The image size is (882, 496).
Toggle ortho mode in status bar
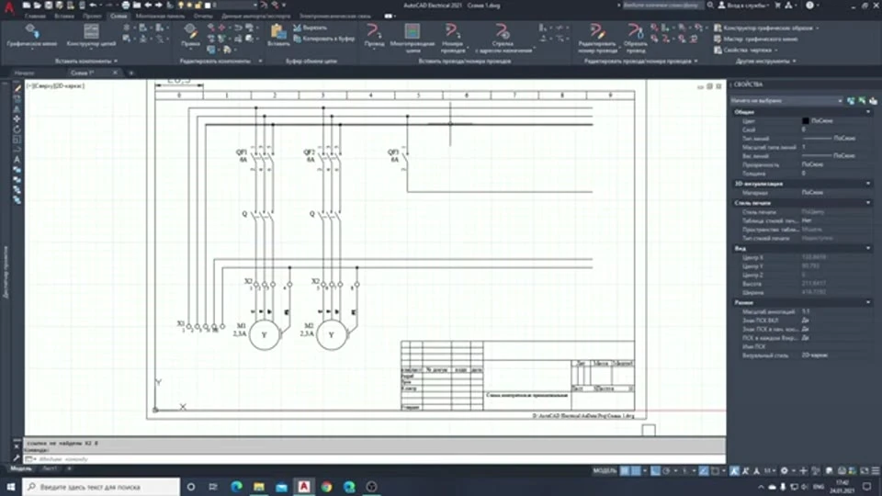[655, 470]
